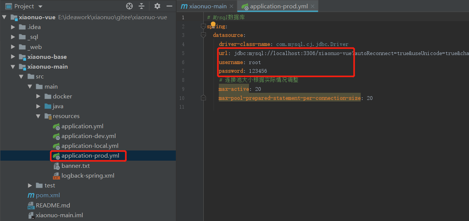Expand the xiaonuo-base module arrow
Screen dimensions: 469x221
(13, 57)
